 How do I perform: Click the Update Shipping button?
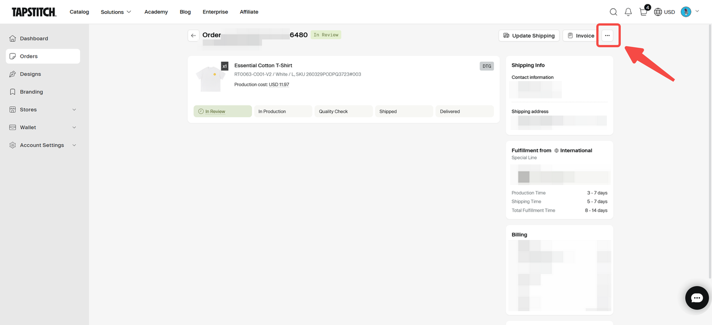(528, 36)
